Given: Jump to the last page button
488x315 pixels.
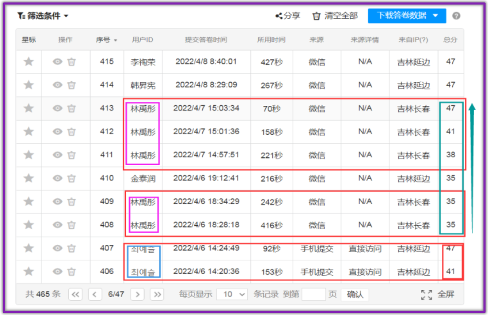Looking at the screenshot, I should tap(156, 295).
